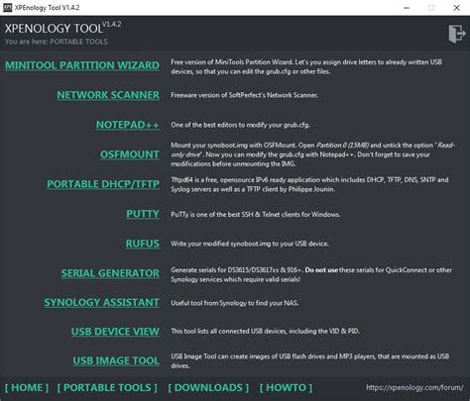Screen dimensions: 470x401
Task: Launch PuTTY link
Action: coord(143,214)
